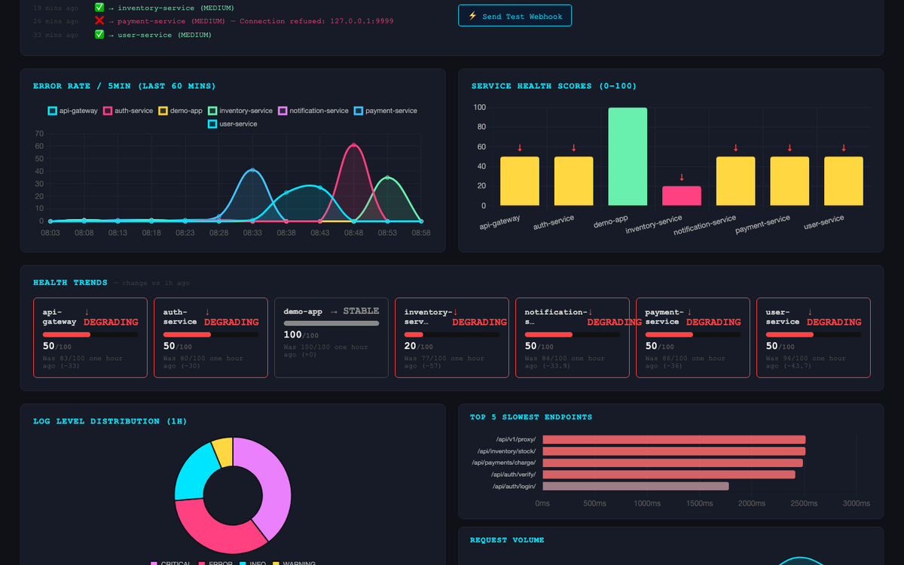Viewport: 904px width, 565px height.
Task: Select the user-service health score bar
Action: point(844,181)
